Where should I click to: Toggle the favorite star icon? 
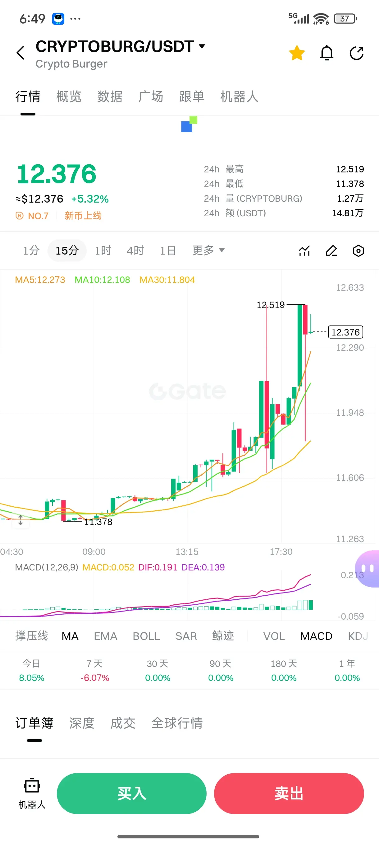pyautogui.click(x=297, y=53)
